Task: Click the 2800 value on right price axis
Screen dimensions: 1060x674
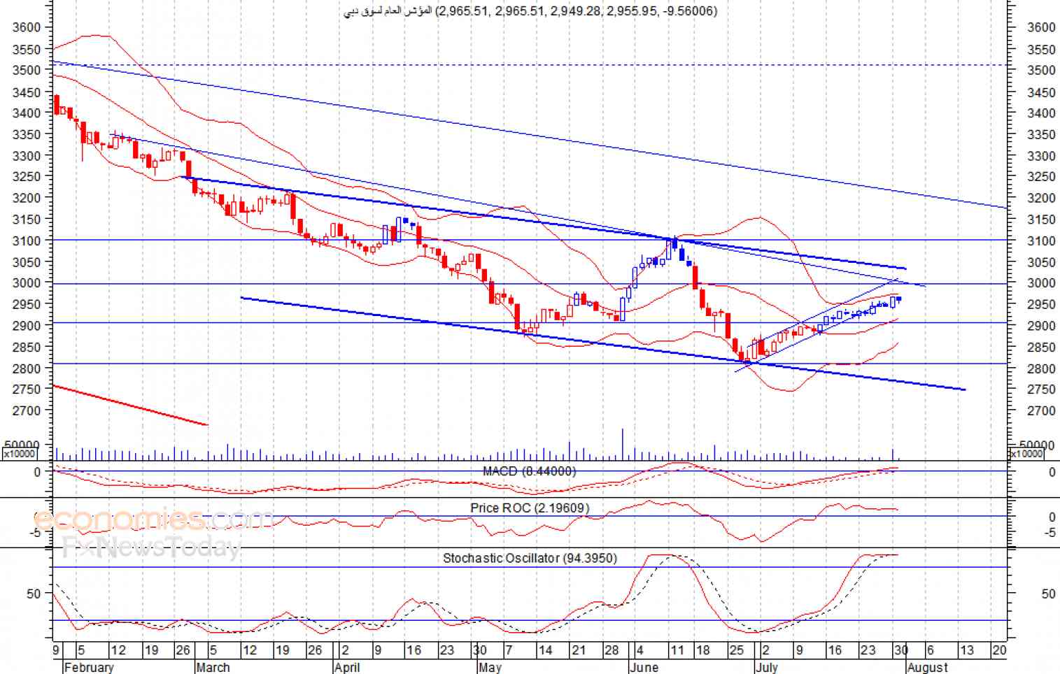Action: tap(1041, 368)
